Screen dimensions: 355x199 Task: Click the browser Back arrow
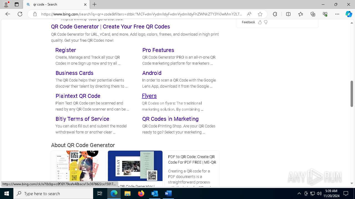pyautogui.click(x=8, y=14)
